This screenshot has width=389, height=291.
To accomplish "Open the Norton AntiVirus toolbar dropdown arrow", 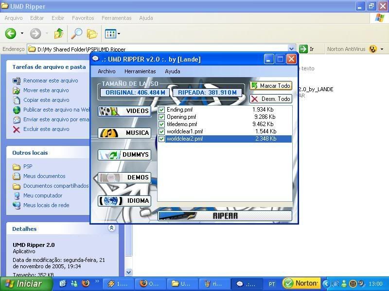I will click(382, 49).
